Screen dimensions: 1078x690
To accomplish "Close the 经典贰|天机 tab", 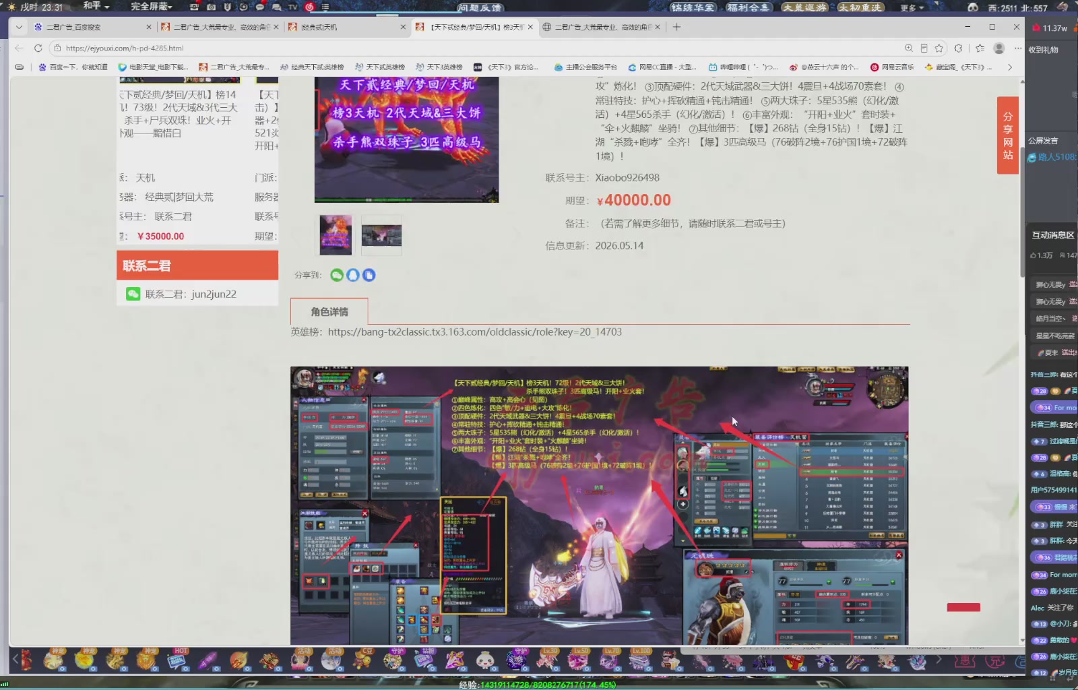I will click(403, 27).
